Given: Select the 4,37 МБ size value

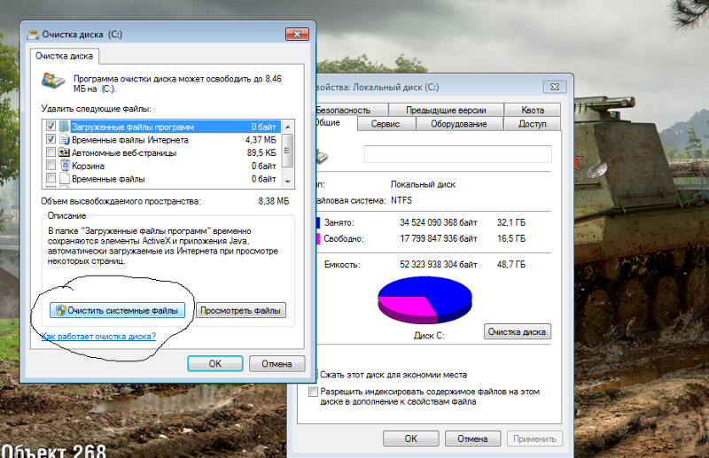Looking at the screenshot, I should 261,140.
